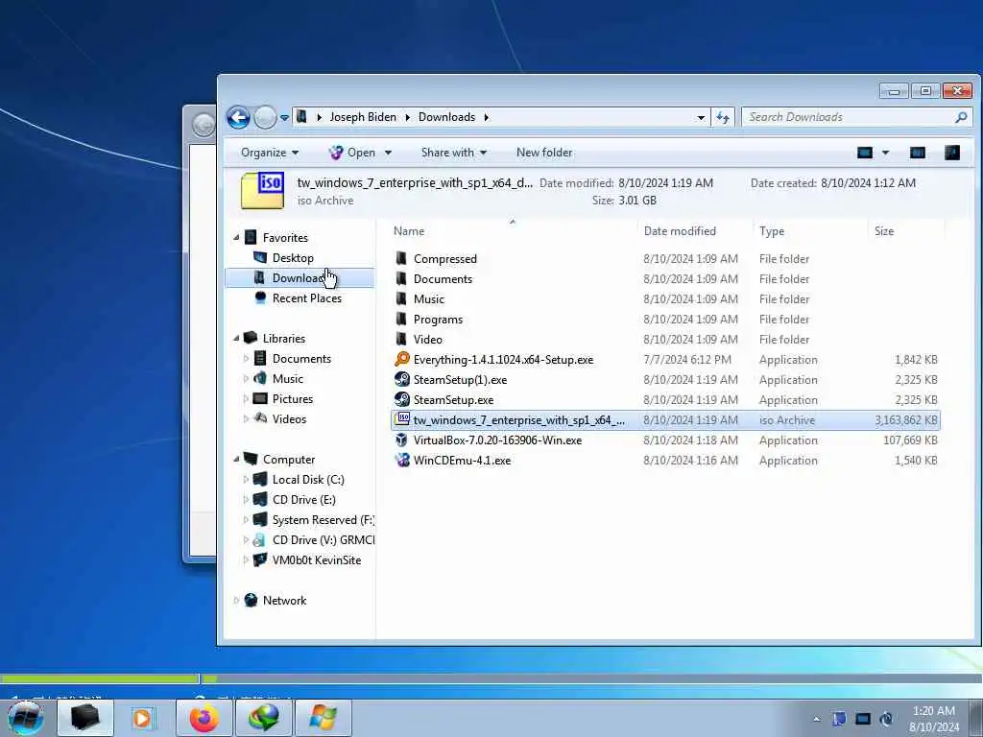The width and height of the screenshot is (983, 737).
Task: Click the search magnifier icon
Action: point(961,117)
